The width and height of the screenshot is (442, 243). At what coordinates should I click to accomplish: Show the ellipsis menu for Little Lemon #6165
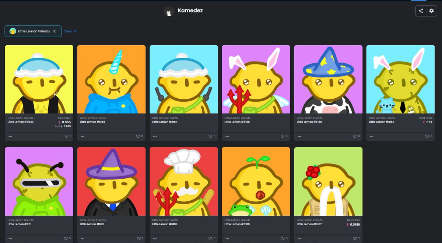tap(299, 136)
